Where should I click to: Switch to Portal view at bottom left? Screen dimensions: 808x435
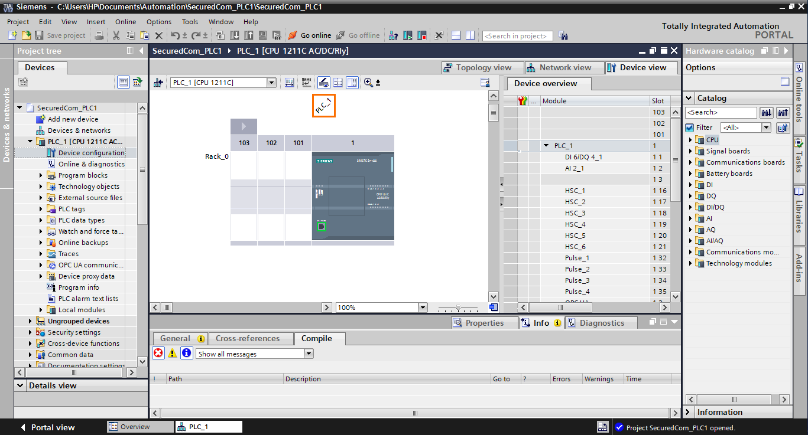pyautogui.click(x=53, y=427)
